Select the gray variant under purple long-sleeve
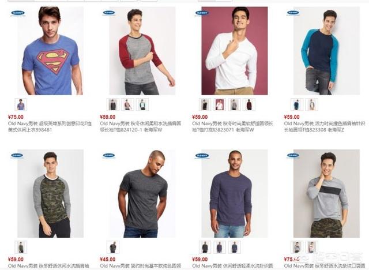This screenshot has width=369, height=270. click(x=205, y=247)
